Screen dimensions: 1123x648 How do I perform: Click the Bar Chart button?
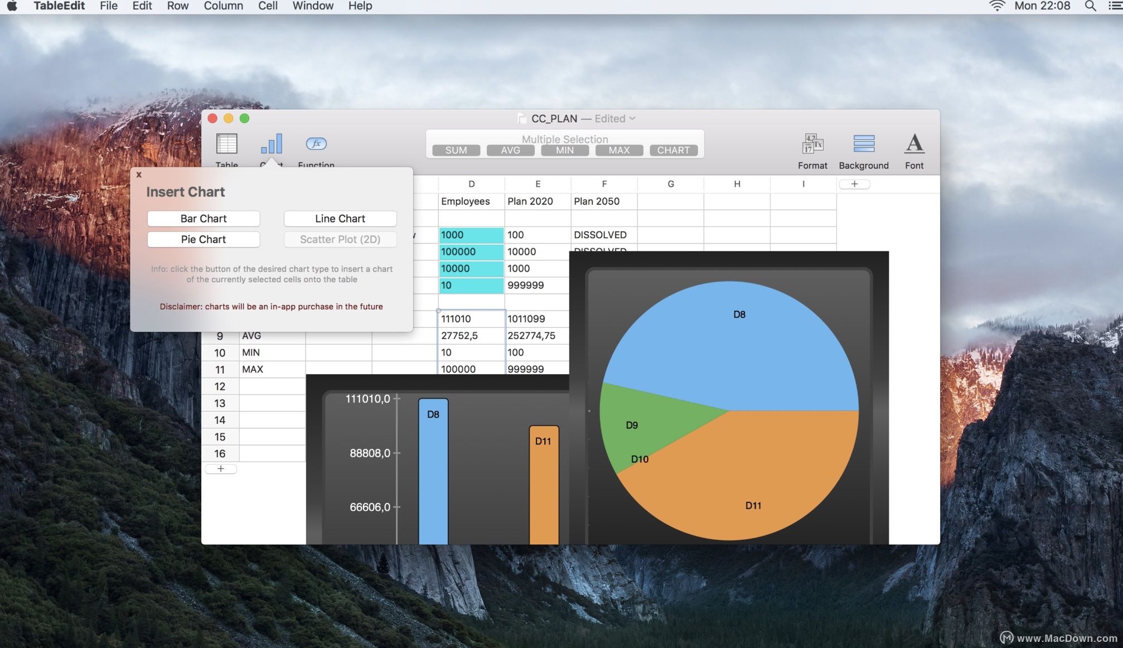tap(203, 218)
